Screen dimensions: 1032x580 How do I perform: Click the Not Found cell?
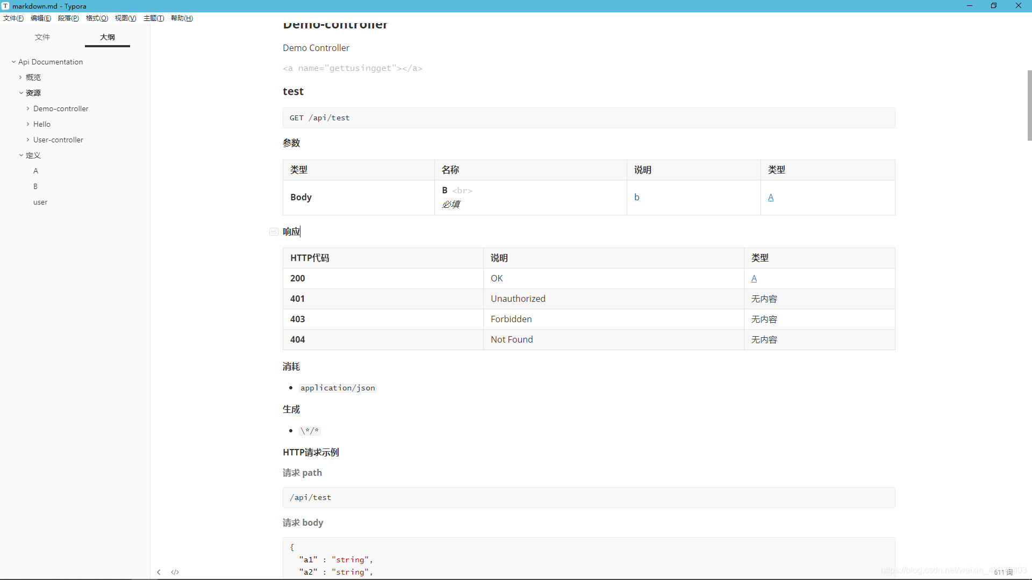tap(613, 339)
